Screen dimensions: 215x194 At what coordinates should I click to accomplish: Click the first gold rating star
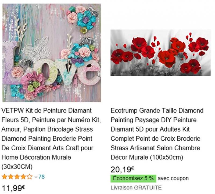click(x=4, y=177)
